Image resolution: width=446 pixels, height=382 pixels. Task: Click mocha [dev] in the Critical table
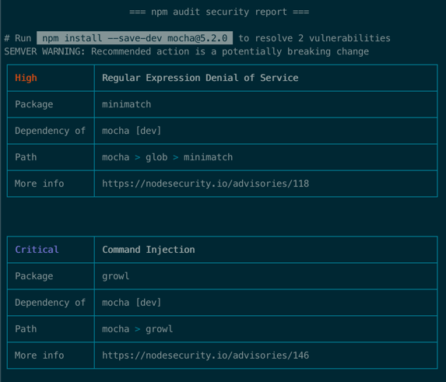[x=132, y=303]
